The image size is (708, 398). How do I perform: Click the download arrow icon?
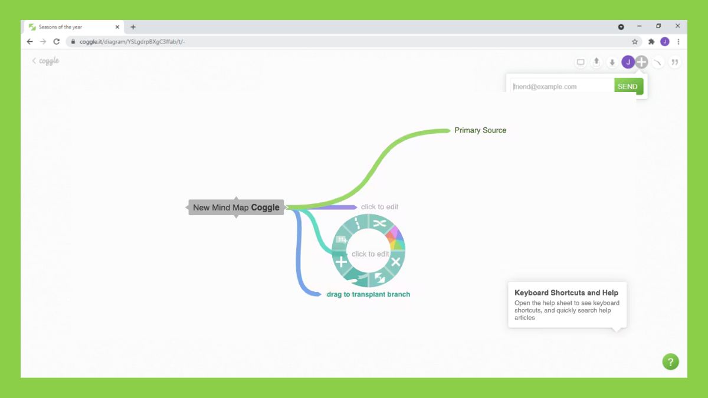click(612, 62)
